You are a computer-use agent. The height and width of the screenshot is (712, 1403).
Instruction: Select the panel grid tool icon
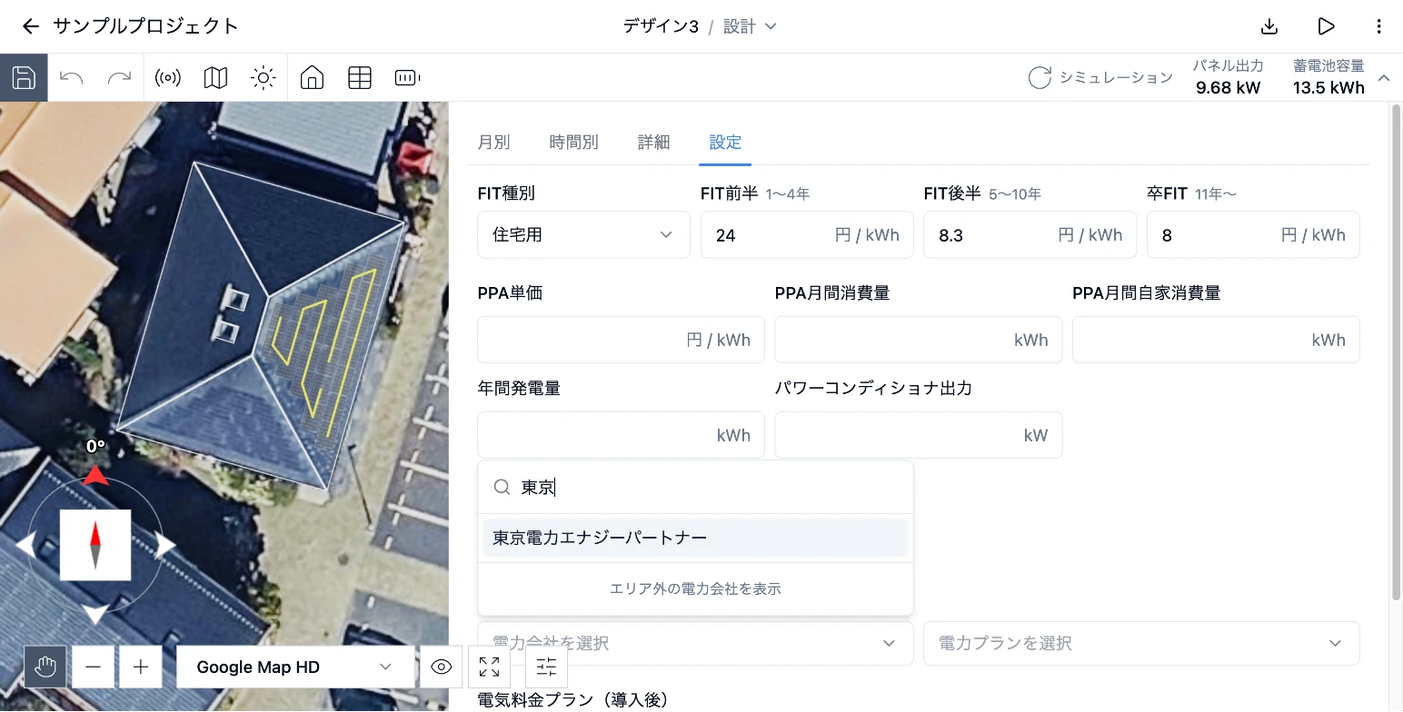pos(360,78)
